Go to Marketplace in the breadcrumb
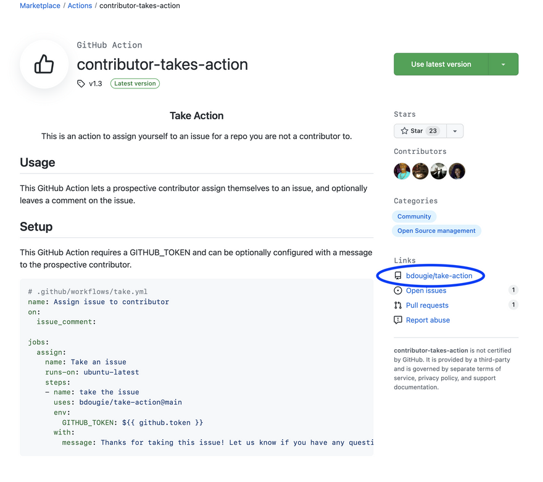543x482 pixels. 40,6
